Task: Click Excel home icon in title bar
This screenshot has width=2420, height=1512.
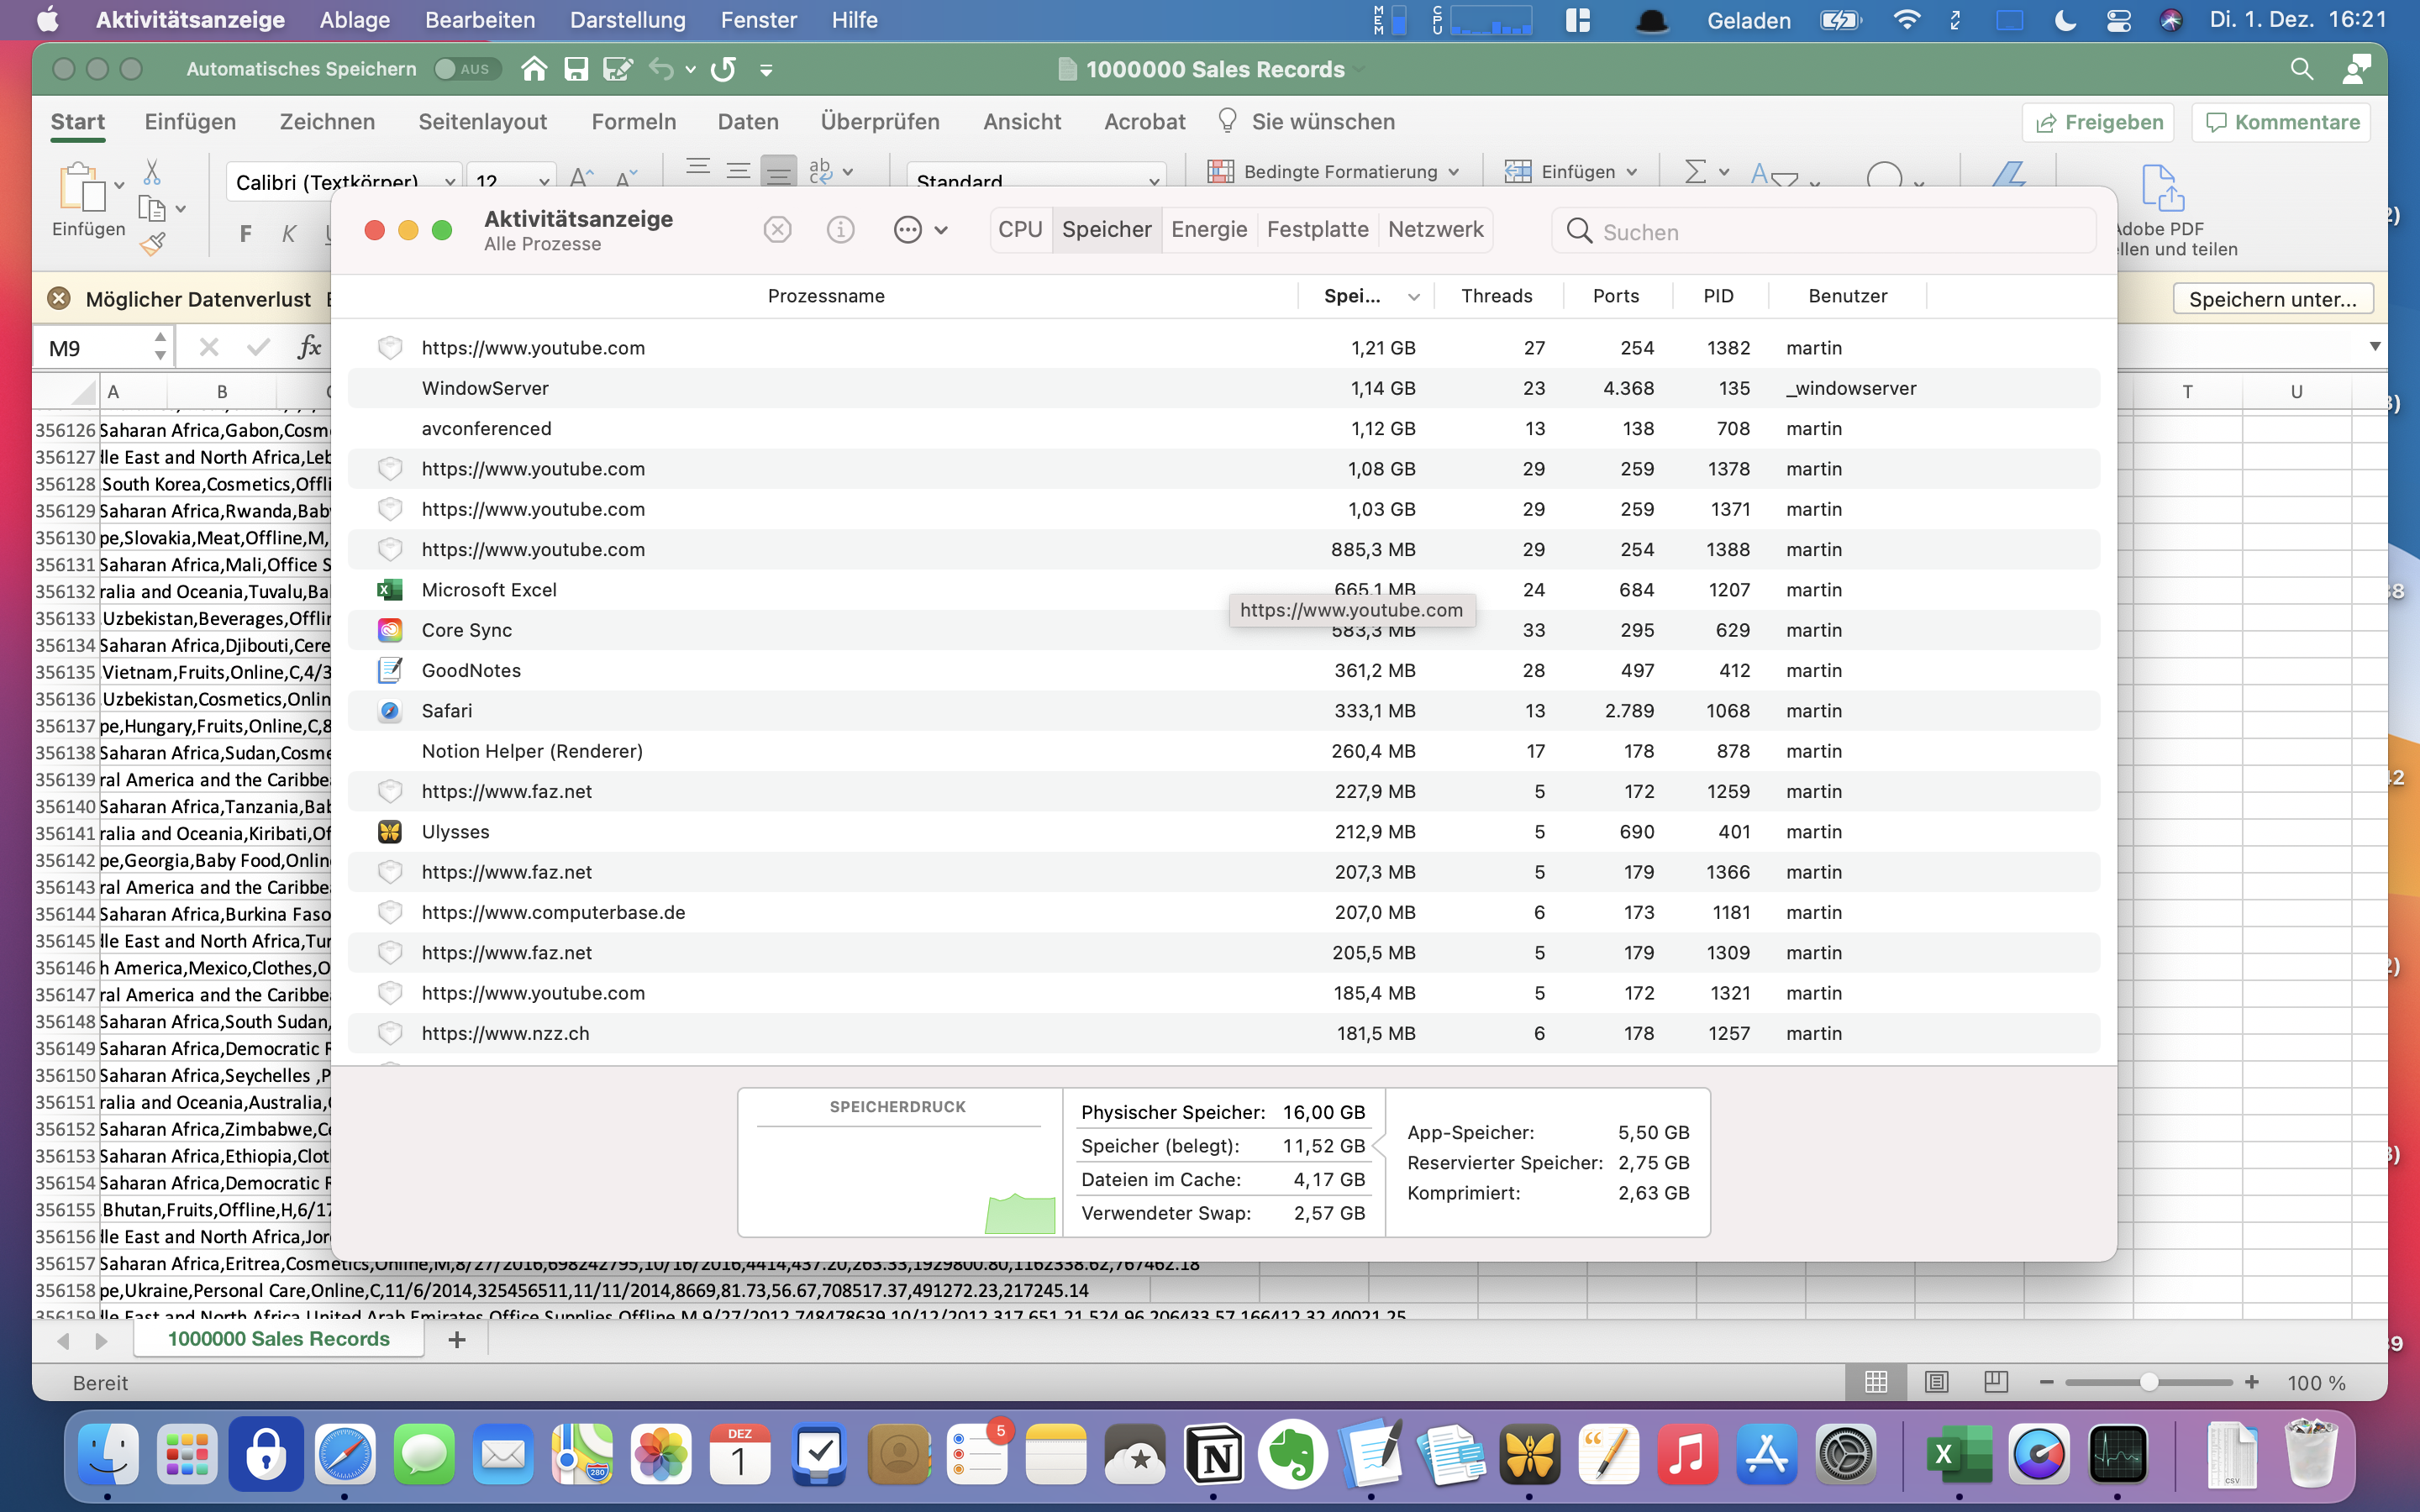Action: coord(534,69)
